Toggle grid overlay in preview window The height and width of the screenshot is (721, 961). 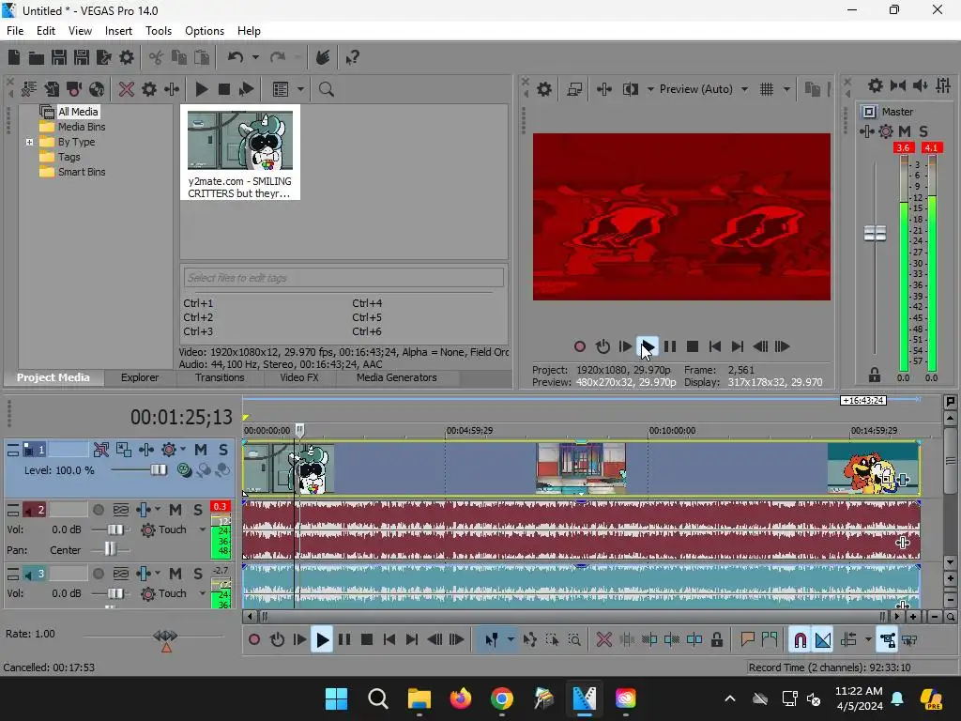767,89
